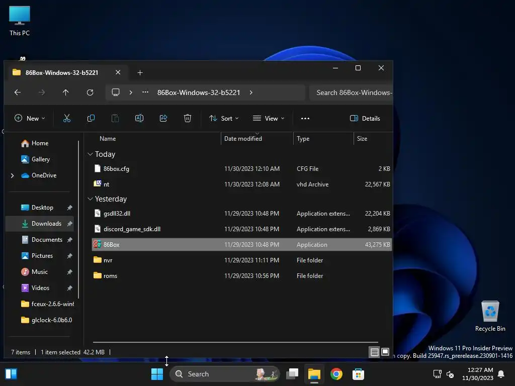The image size is (515, 386).
Task: Close the 86Box-Windows-32-b5221 tab
Action: point(118,72)
